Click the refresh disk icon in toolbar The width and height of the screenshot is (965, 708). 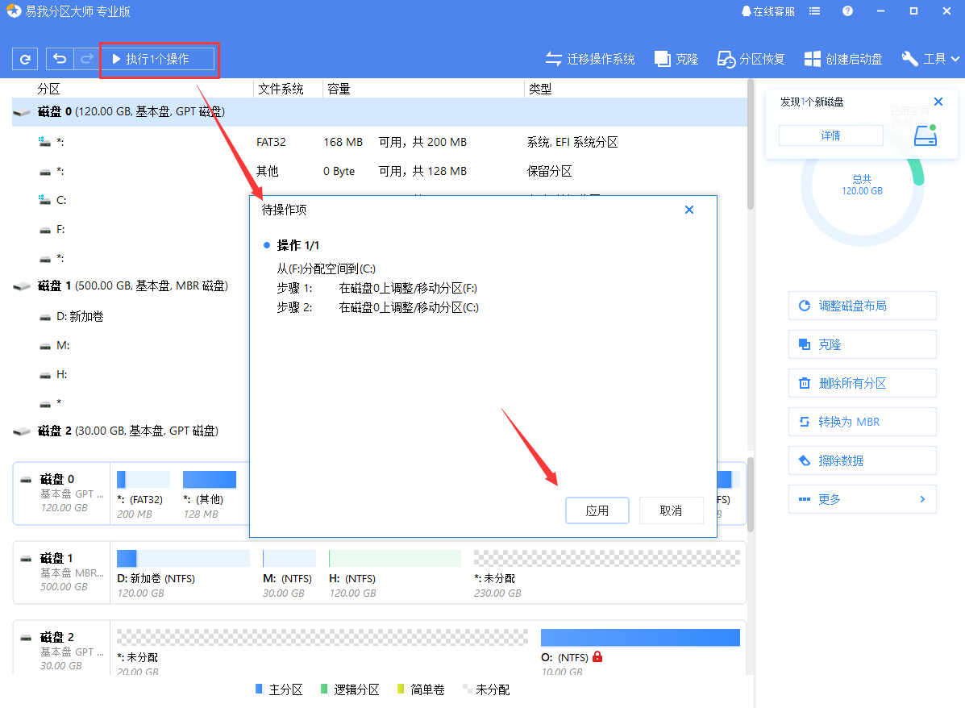tap(25, 59)
